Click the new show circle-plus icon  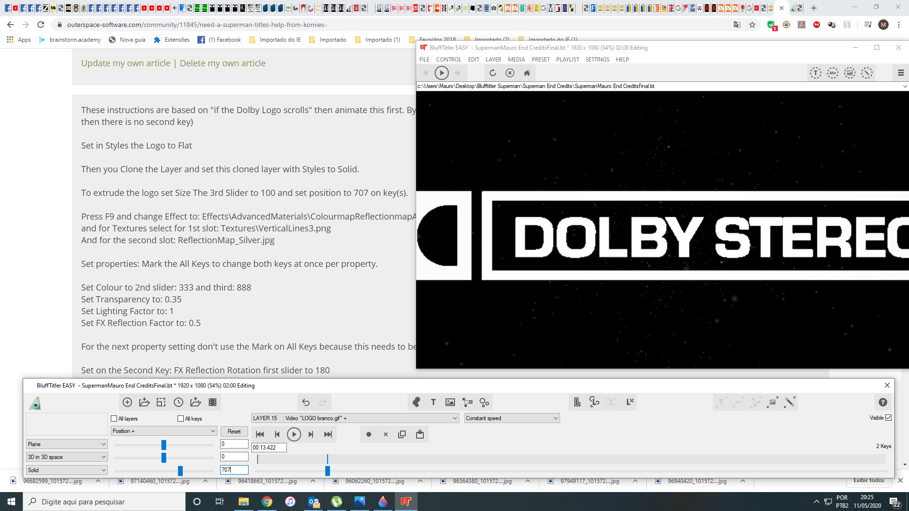pos(127,402)
